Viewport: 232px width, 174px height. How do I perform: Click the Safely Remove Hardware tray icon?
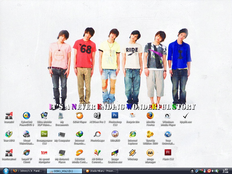point(217,171)
